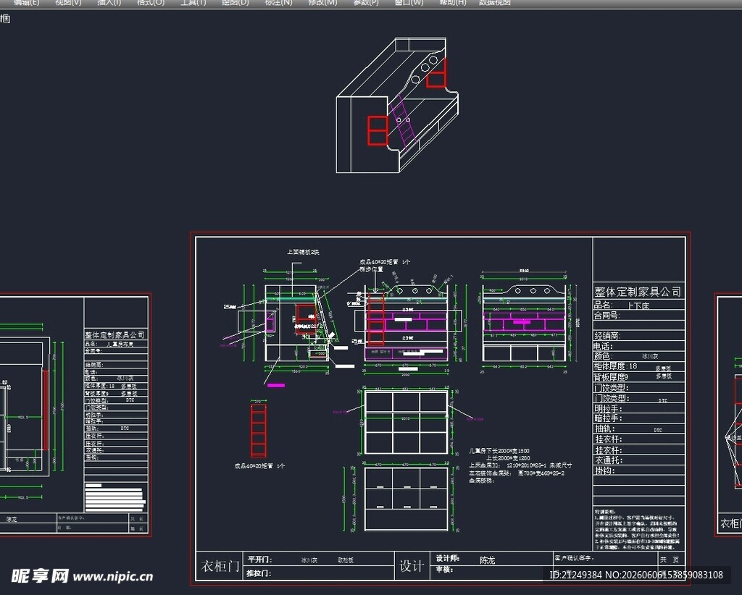
Task: Click the 整体定制家具公司 title block heading
Action: 638,292
